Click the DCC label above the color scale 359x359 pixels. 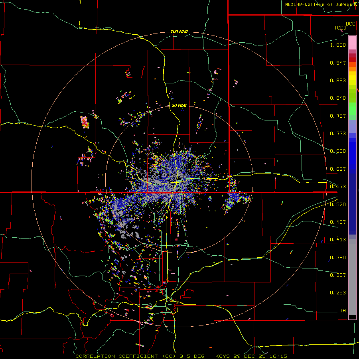[x=350, y=24]
